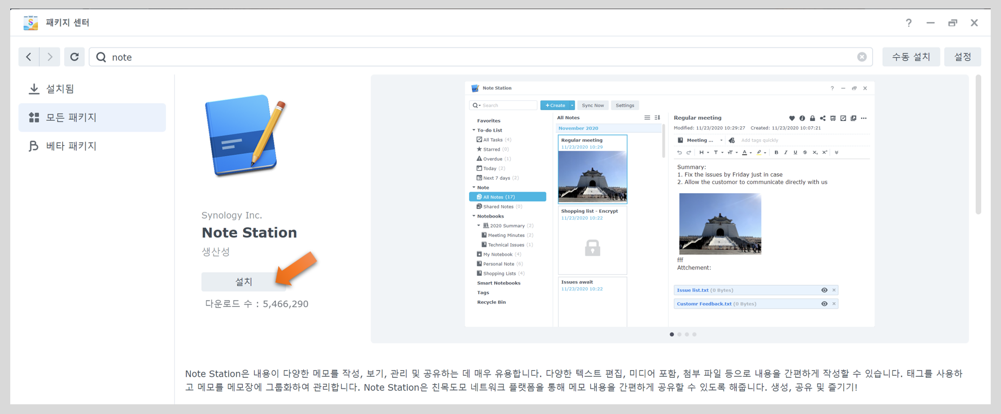
Task: Go back with the left arrow button
Action: [29, 57]
